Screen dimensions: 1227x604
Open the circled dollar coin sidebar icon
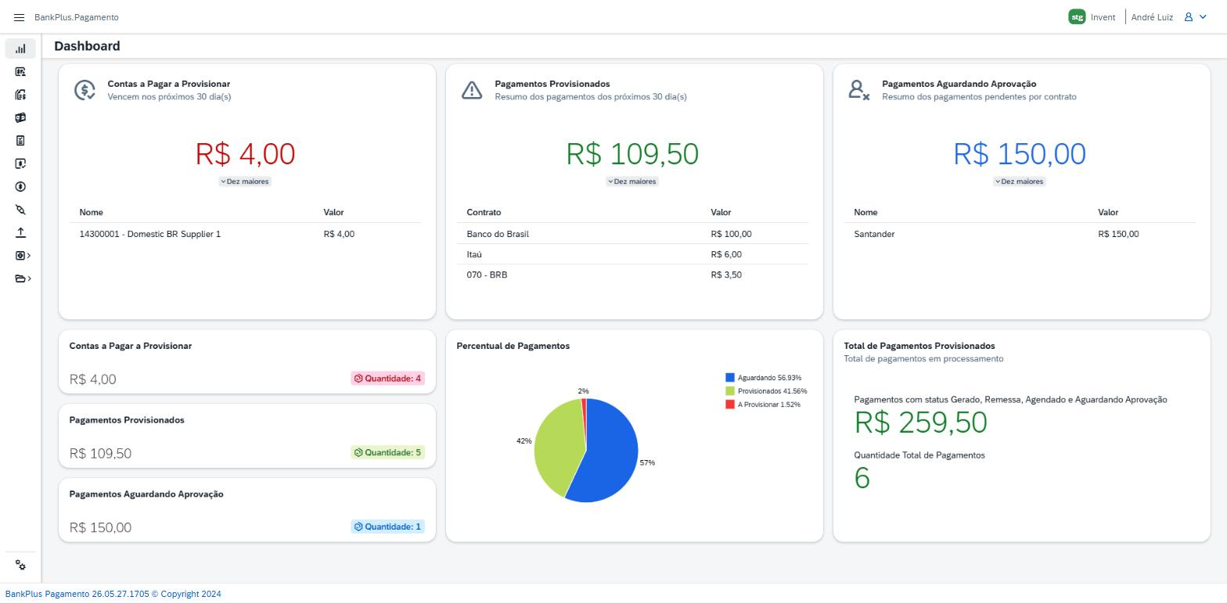[20, 187]
